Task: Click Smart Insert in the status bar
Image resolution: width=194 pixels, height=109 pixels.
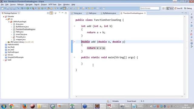Action: pos(131,101)
